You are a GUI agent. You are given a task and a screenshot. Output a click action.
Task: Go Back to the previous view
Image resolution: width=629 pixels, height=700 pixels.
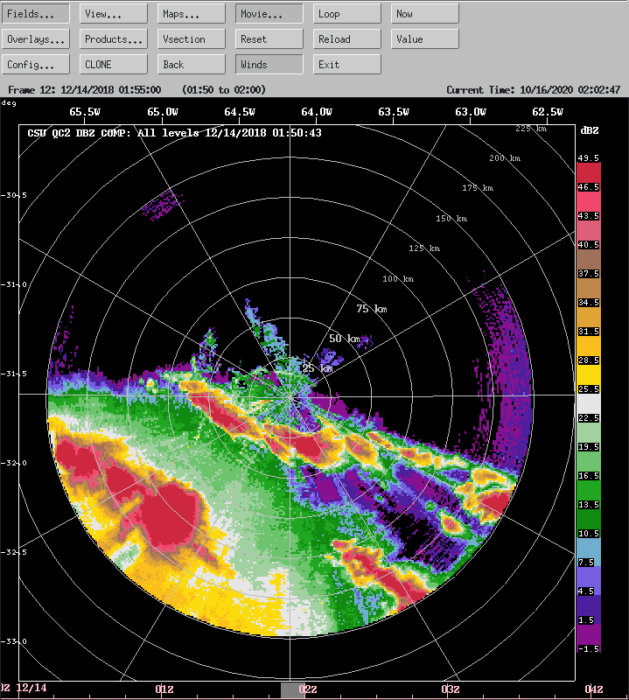pos(191,65)
